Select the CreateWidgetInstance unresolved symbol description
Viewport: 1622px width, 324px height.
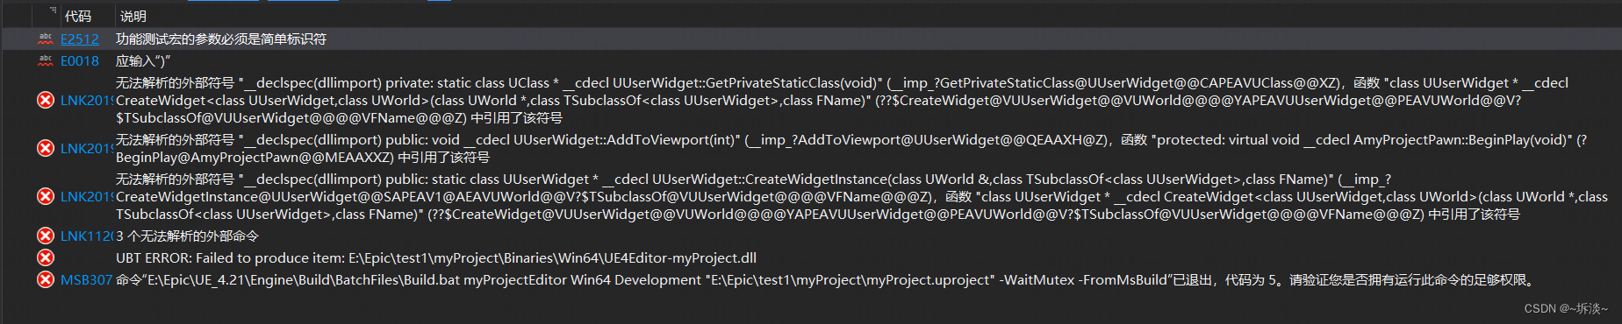coord(862,197)
